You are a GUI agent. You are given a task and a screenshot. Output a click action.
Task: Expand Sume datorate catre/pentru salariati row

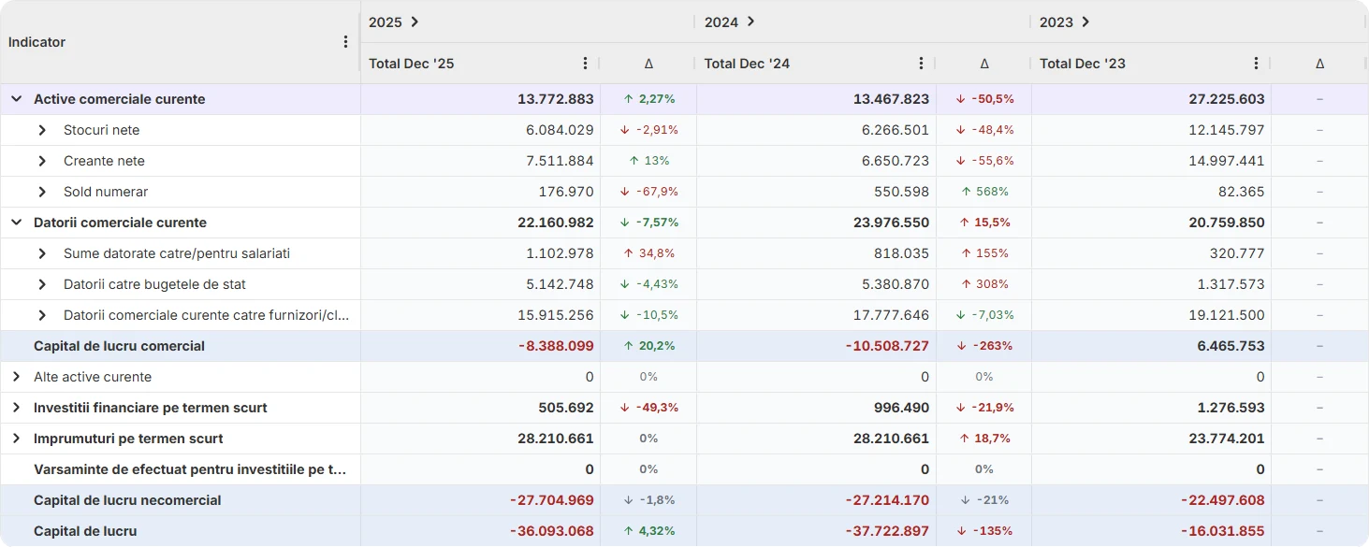click(42, 253)
